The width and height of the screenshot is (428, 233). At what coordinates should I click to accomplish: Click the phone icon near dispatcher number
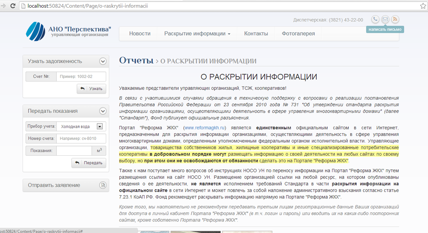point(375,19)
